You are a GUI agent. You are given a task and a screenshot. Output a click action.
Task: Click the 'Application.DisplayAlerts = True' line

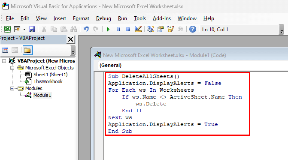(x=163, y=124)
